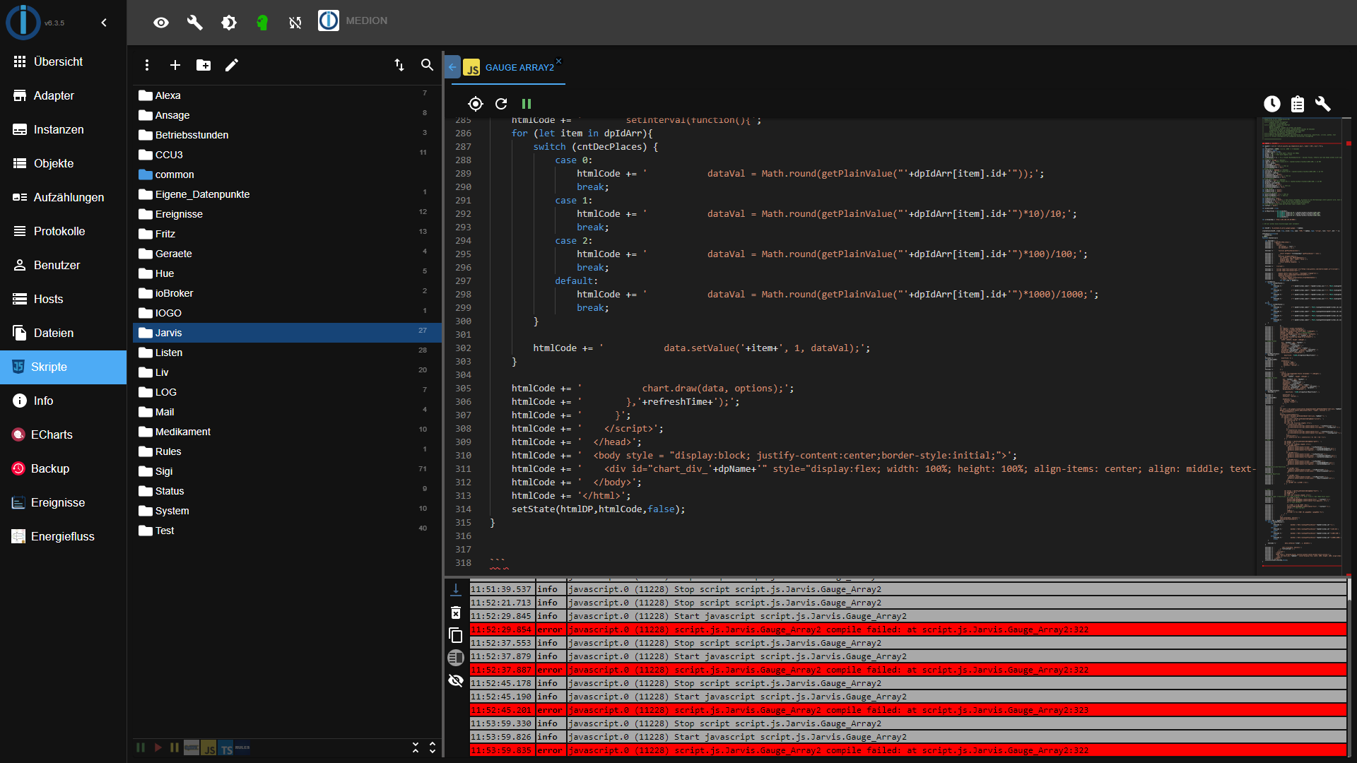Viewport: 1357px width, 763px height.
Task: Go to Benutzer
Action: coord(64,265)
